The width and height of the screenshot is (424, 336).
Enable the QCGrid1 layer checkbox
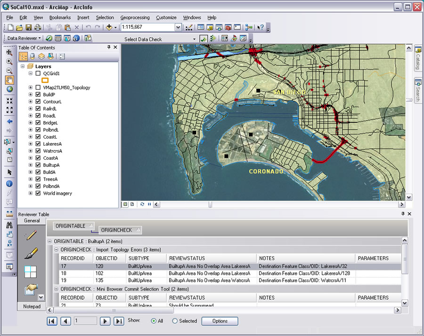click(38, 74)
